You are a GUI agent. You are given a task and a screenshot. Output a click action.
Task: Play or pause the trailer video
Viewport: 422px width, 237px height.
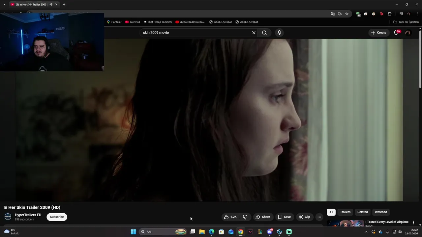tap(209, 120)
